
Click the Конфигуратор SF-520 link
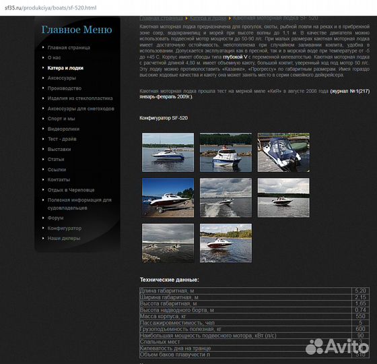tap(164, 118)
